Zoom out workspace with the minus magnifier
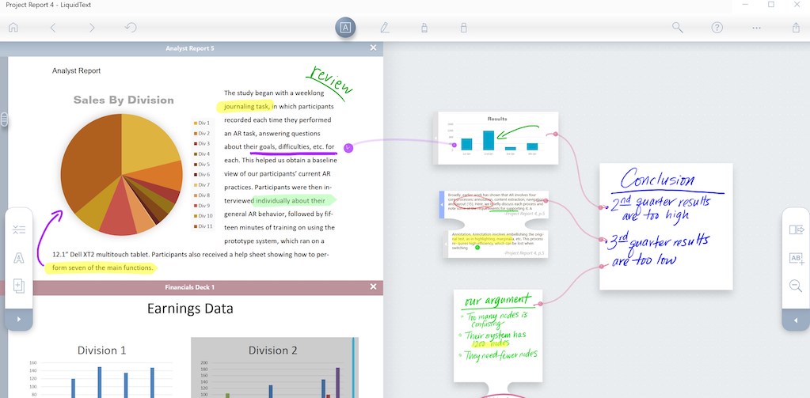The image size is (810, 398). tap(796, 286)
